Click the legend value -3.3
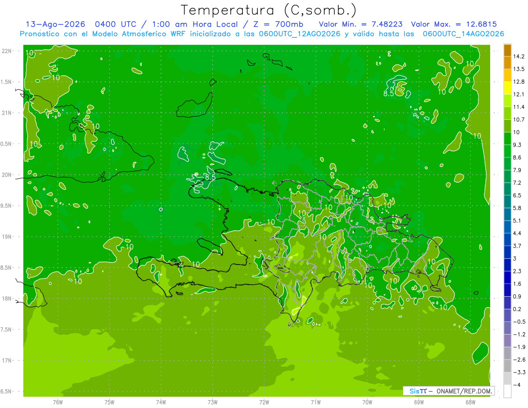Image resolution: width=528 pixels, height=408 pixels. pyautogui.click(x=519, y=372)
